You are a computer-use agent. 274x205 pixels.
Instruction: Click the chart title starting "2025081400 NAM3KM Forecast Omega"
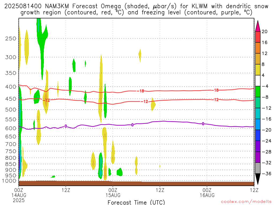pos(136,6)
